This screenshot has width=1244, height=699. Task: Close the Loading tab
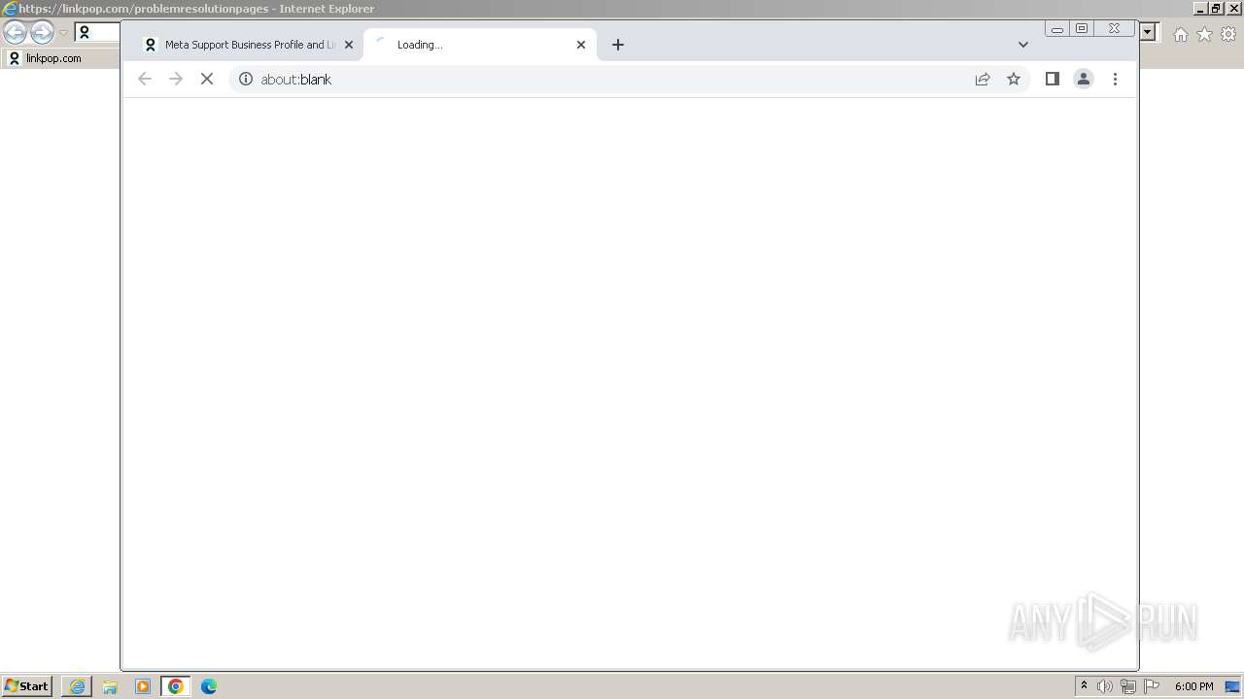(x=581, y=45)
